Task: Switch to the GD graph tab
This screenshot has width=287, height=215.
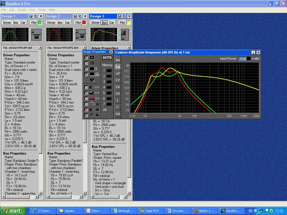Action: click(x=118, y=114)
